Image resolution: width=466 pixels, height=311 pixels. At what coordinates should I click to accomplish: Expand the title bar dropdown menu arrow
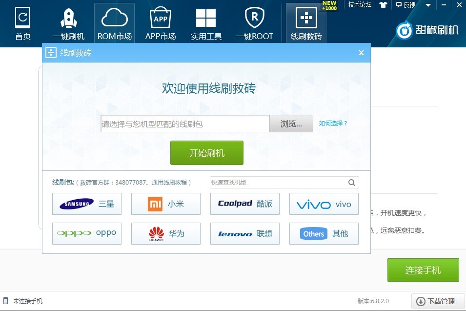click(428, 5)
